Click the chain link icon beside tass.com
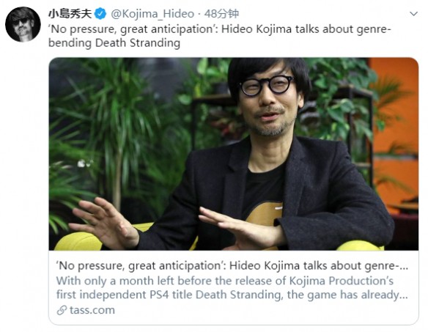 (x=62, y=310)
